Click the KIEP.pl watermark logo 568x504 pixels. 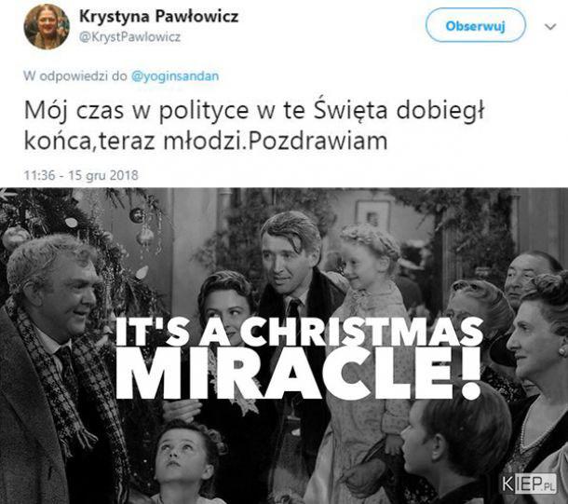click(529, 484)
